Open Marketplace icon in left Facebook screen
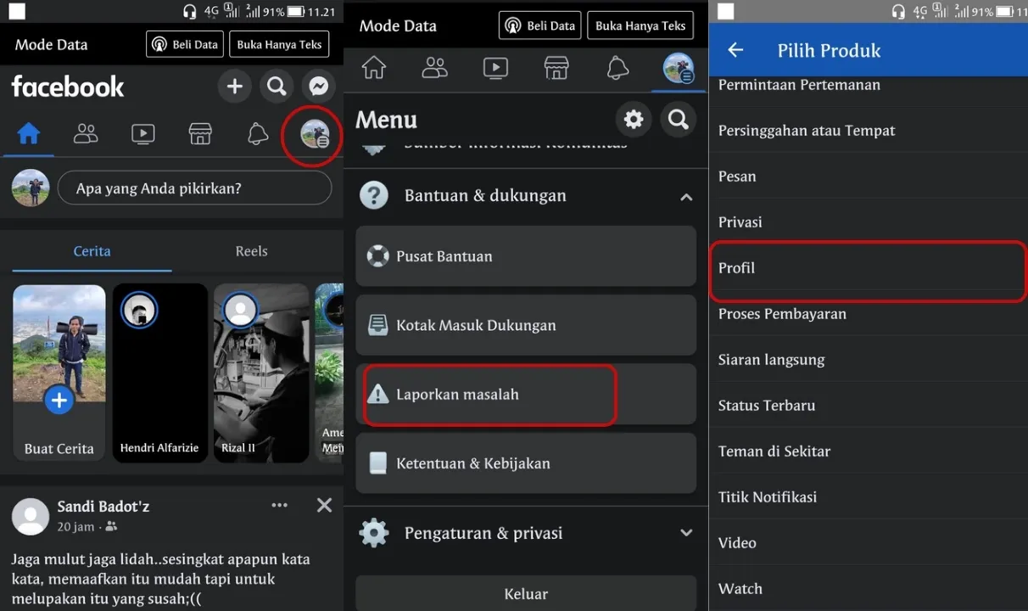The image size is (1028, 611). click(199, 134)
